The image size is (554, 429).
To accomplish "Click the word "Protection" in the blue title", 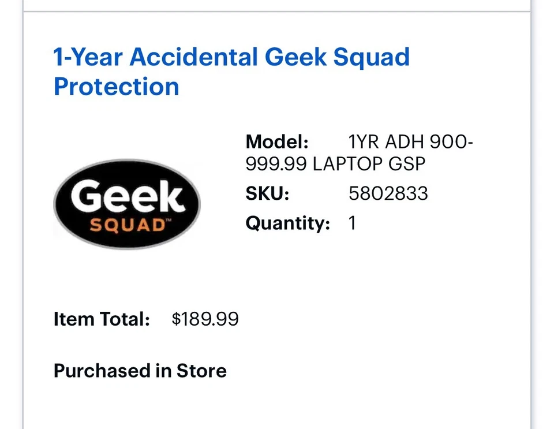I will click(117, 87).
